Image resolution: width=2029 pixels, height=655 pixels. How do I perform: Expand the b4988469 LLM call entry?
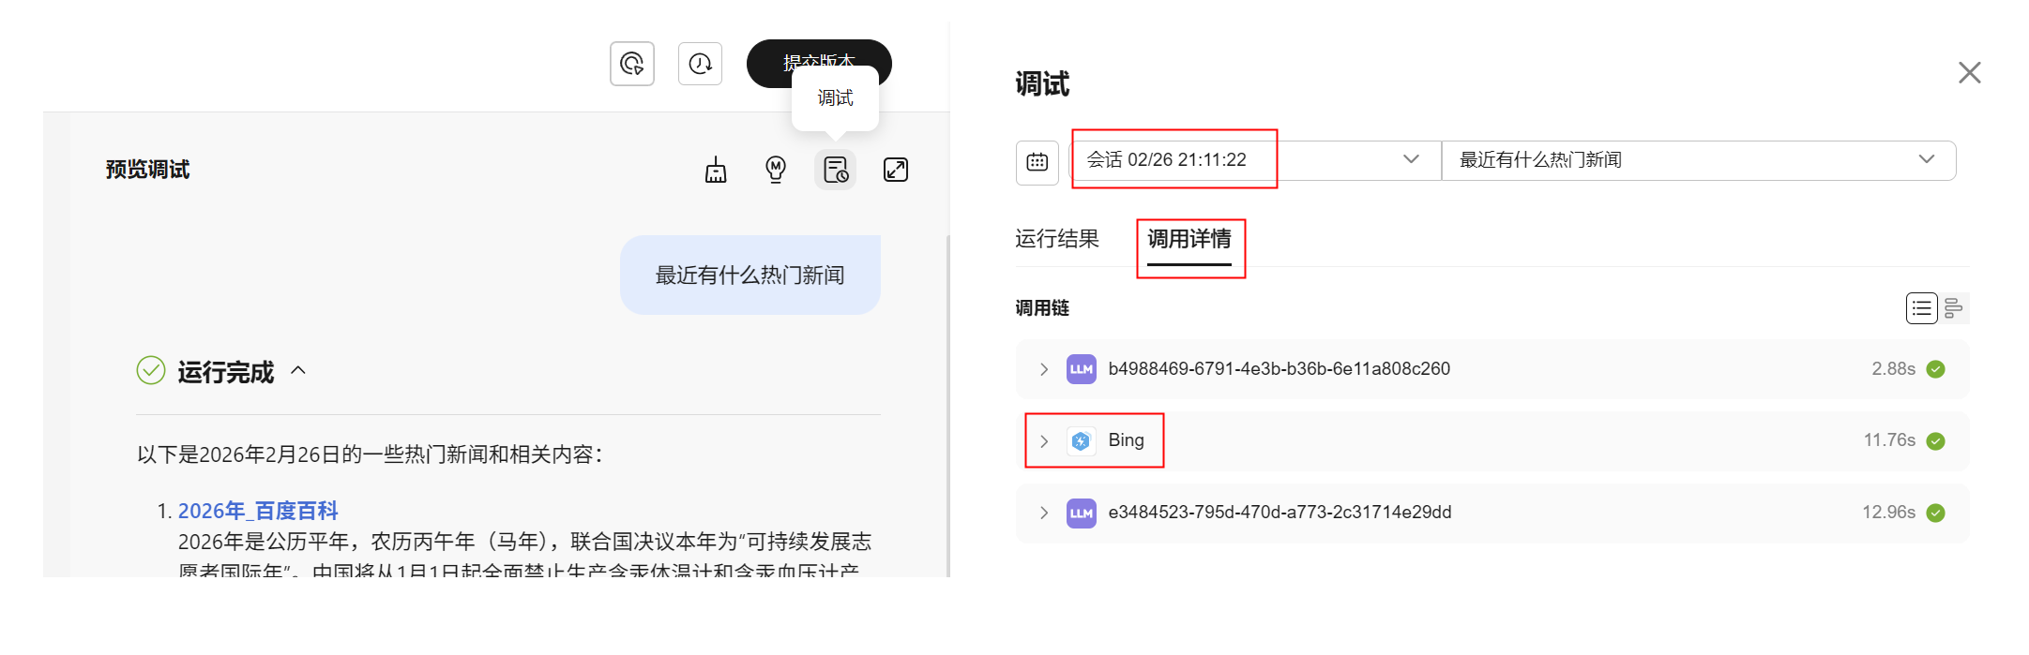(1044, 369)
